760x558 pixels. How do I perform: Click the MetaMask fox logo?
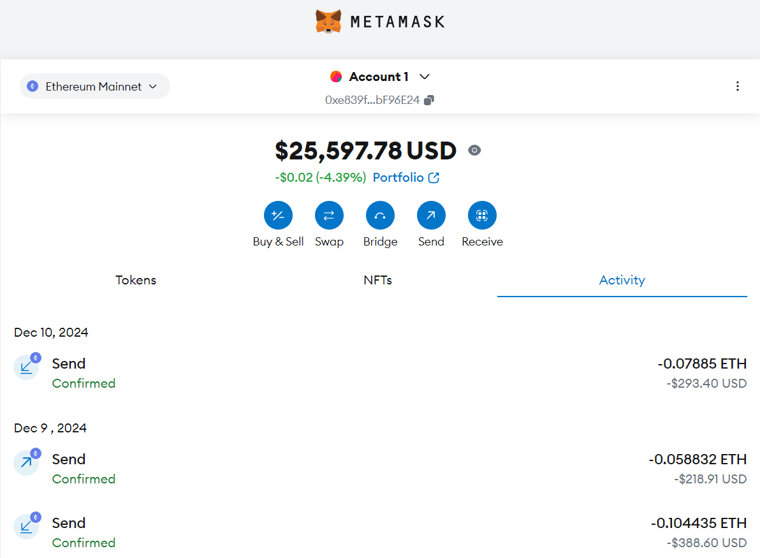[x=328, y=22]
